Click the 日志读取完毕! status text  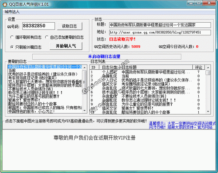[x=122, y=39]
